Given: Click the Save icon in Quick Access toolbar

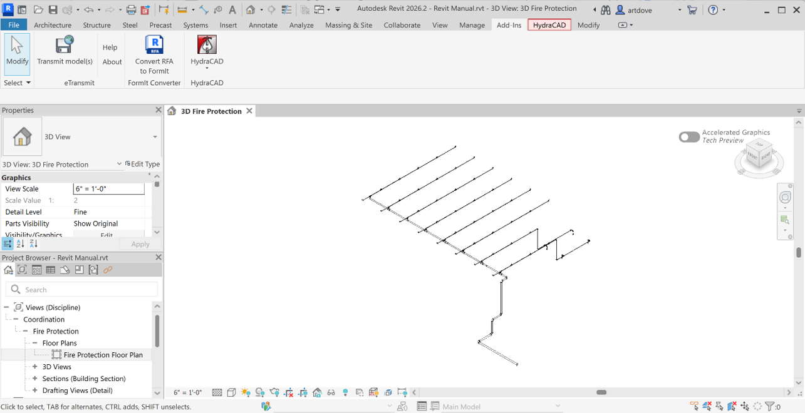Looking at the screenshot, I should pyautogui.click(x=53, y=9).
